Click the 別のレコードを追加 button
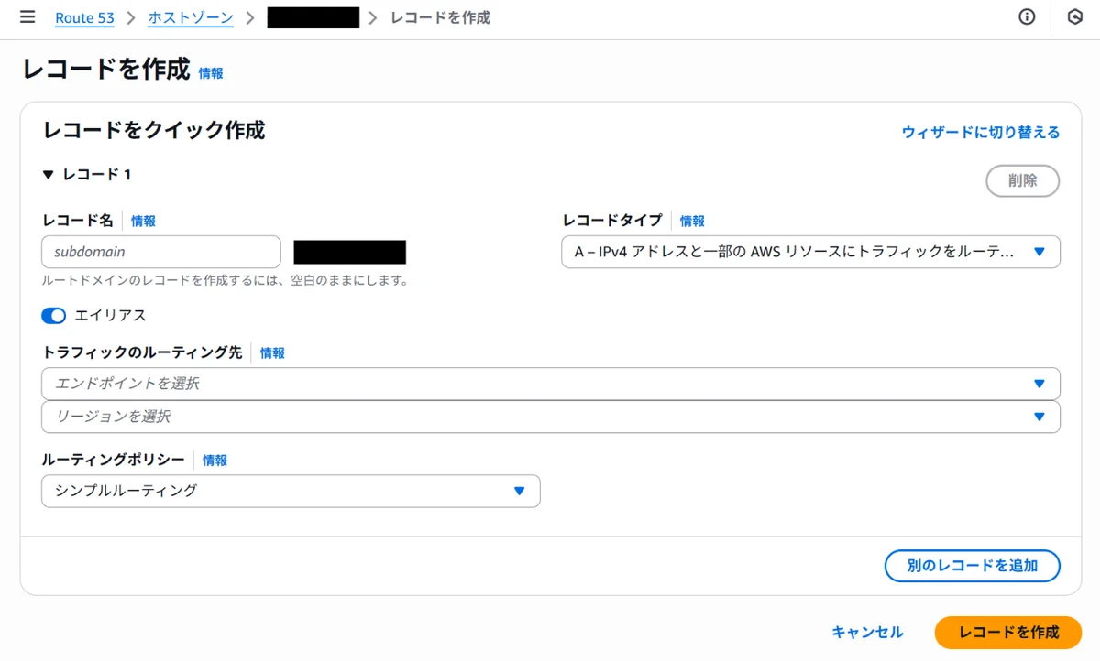1100x661 pixels. coord(972,566)
